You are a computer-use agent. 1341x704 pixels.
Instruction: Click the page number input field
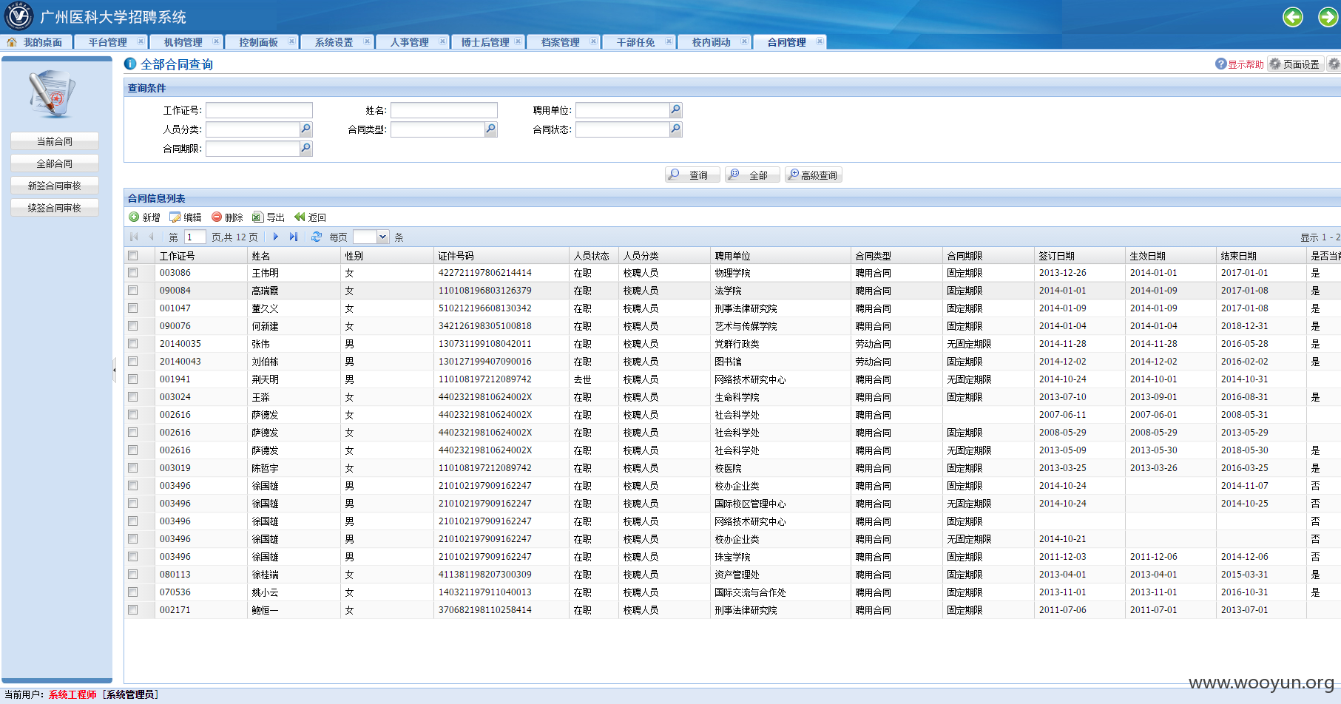tap(195, 237)
